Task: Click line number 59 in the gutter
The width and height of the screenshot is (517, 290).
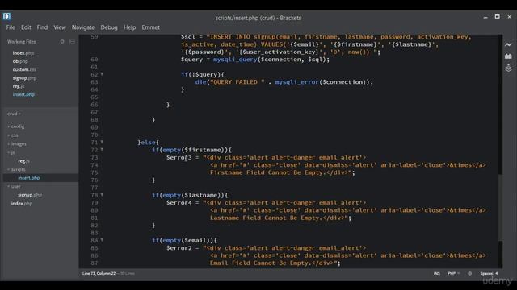Action: pos(95,37)
